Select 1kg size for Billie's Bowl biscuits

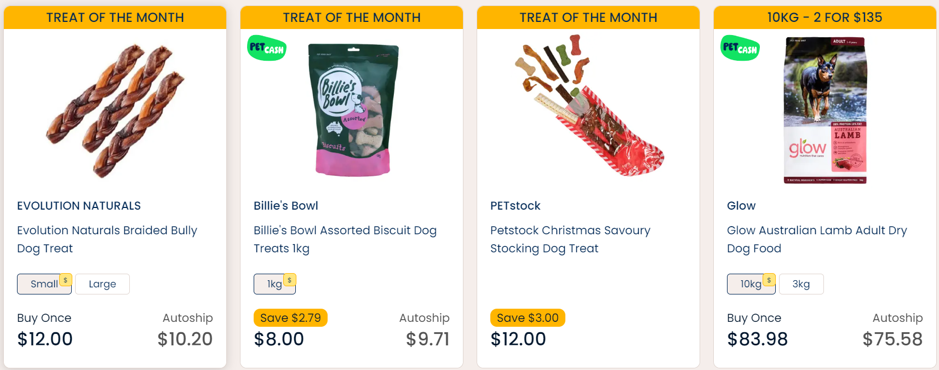pyautogui.click(x=273, y=284)
